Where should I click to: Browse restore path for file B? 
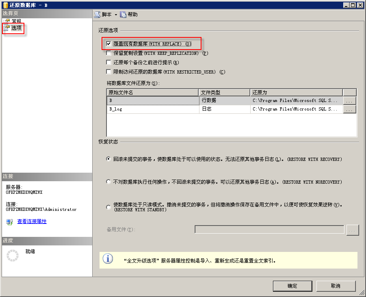pos(349,101)
